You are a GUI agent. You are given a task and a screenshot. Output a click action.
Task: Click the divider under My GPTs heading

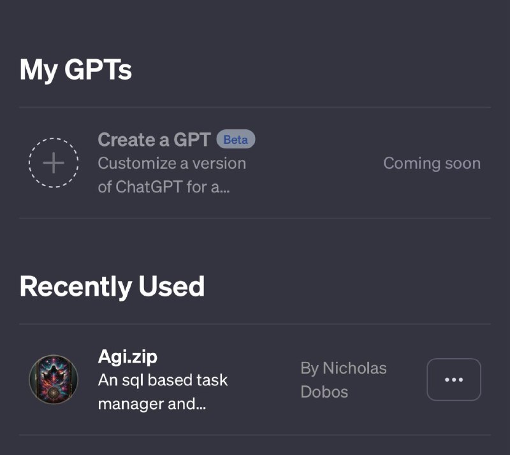255,107
